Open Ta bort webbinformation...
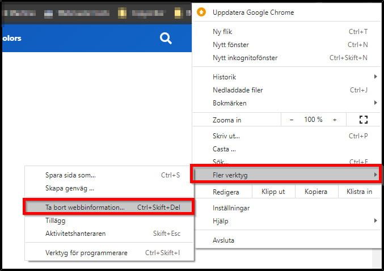Viewport: 384px width, 271px height. pyautogui.click(x=109, y=208)
